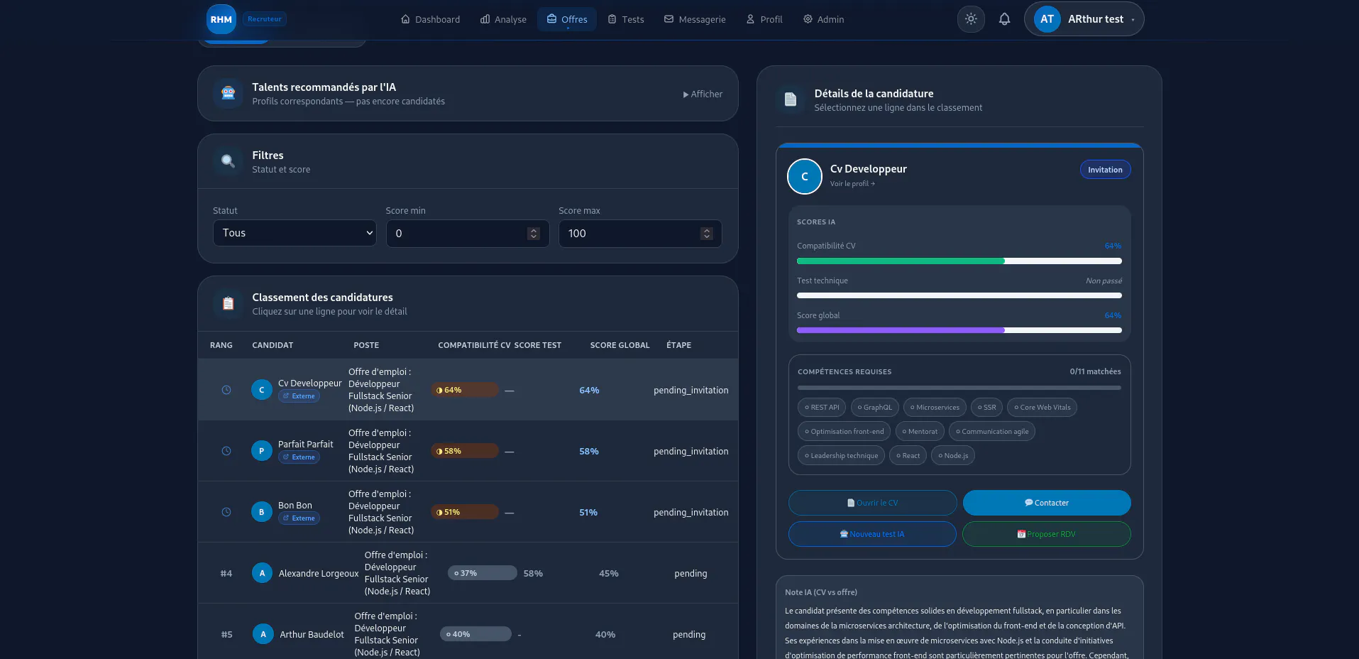Click the C avatar of Cv Developpeur row
The image size is (1359, 659).
(x=262, y=390)
